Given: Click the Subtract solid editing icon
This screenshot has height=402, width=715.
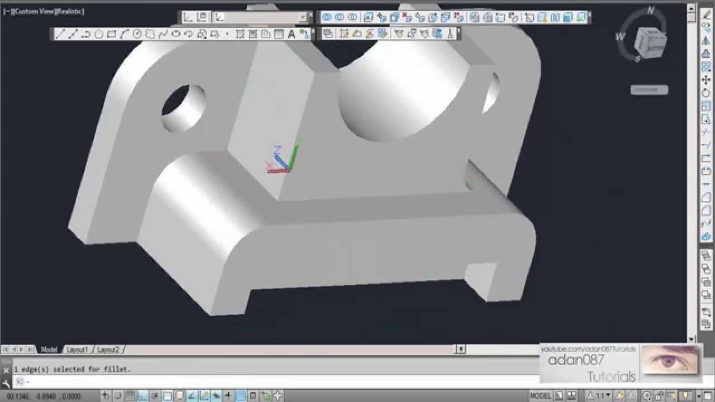Looking at the screenshot, I should 340,18.
